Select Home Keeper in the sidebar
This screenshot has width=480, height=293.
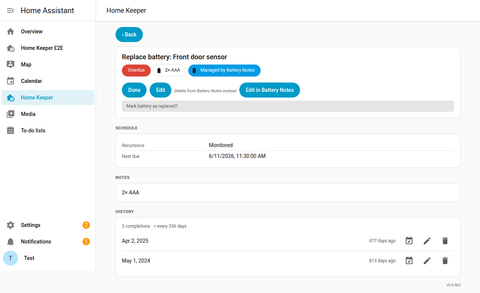(48, 98)
